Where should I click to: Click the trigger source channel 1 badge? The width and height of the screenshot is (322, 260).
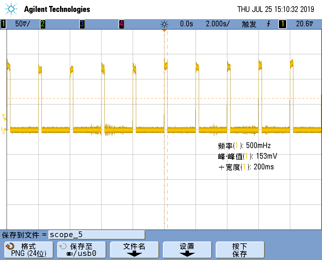pos(282,24)
